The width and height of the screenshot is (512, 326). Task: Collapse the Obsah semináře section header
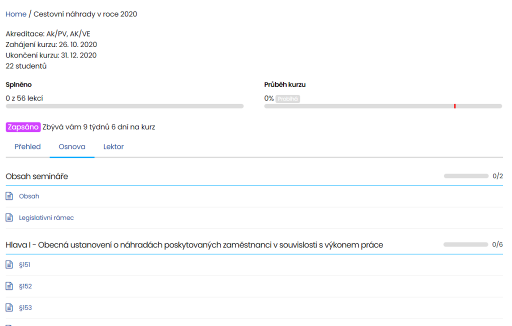[37, 176]
